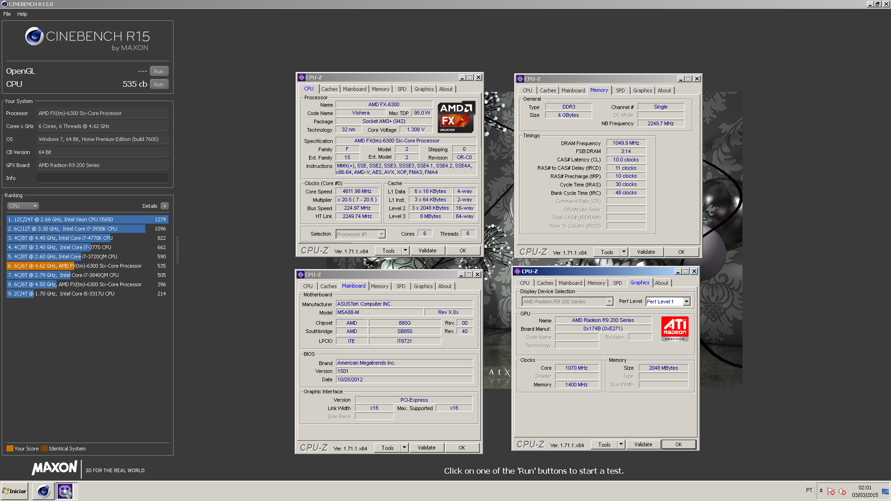Click the Core Speed 4611.98 MHz value

point(357,191)
